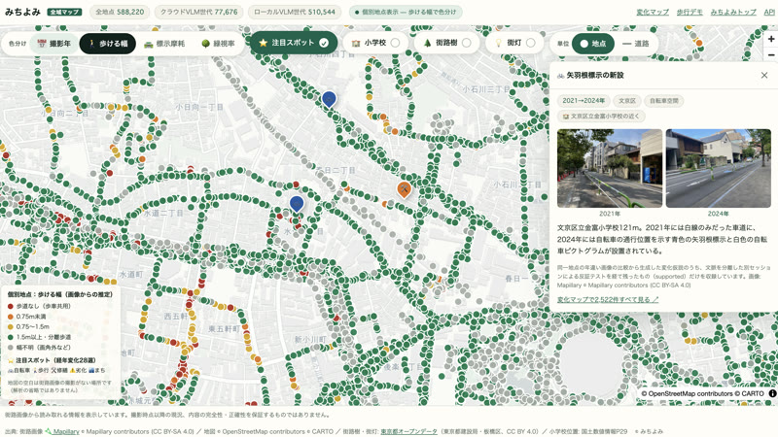Click the car icon on 標示摩耗
Screen dimensions: 778x437
tap(148, 44)
